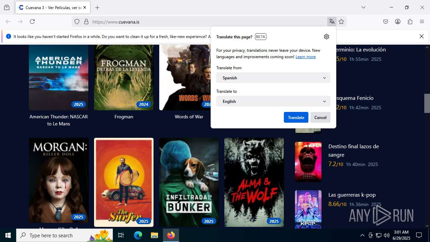Open Destino final red skull thumbnail

tap(308, 162)
